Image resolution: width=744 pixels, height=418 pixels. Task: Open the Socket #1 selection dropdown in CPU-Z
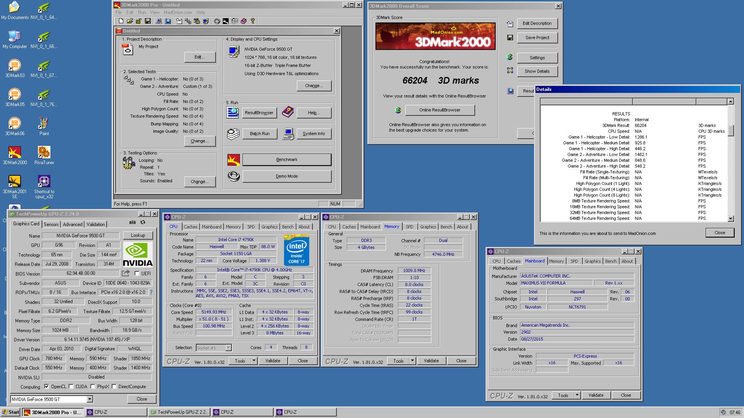coord(228,348)
